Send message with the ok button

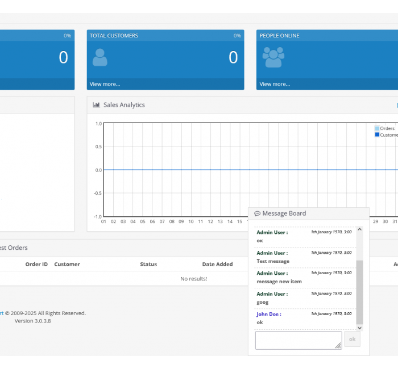coord(352,339)
